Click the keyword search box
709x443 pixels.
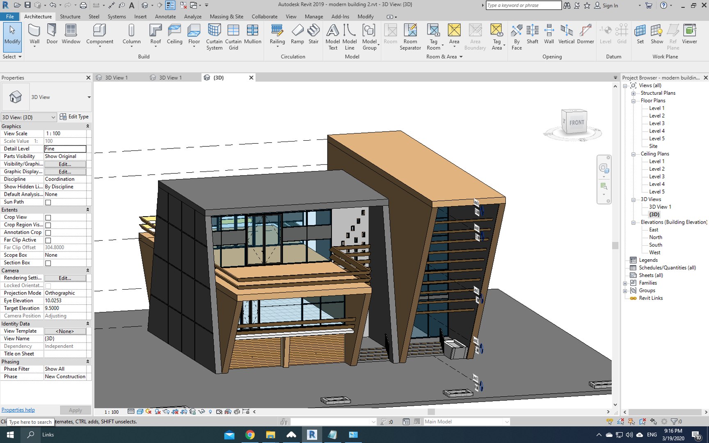click(x=524, y=5)
